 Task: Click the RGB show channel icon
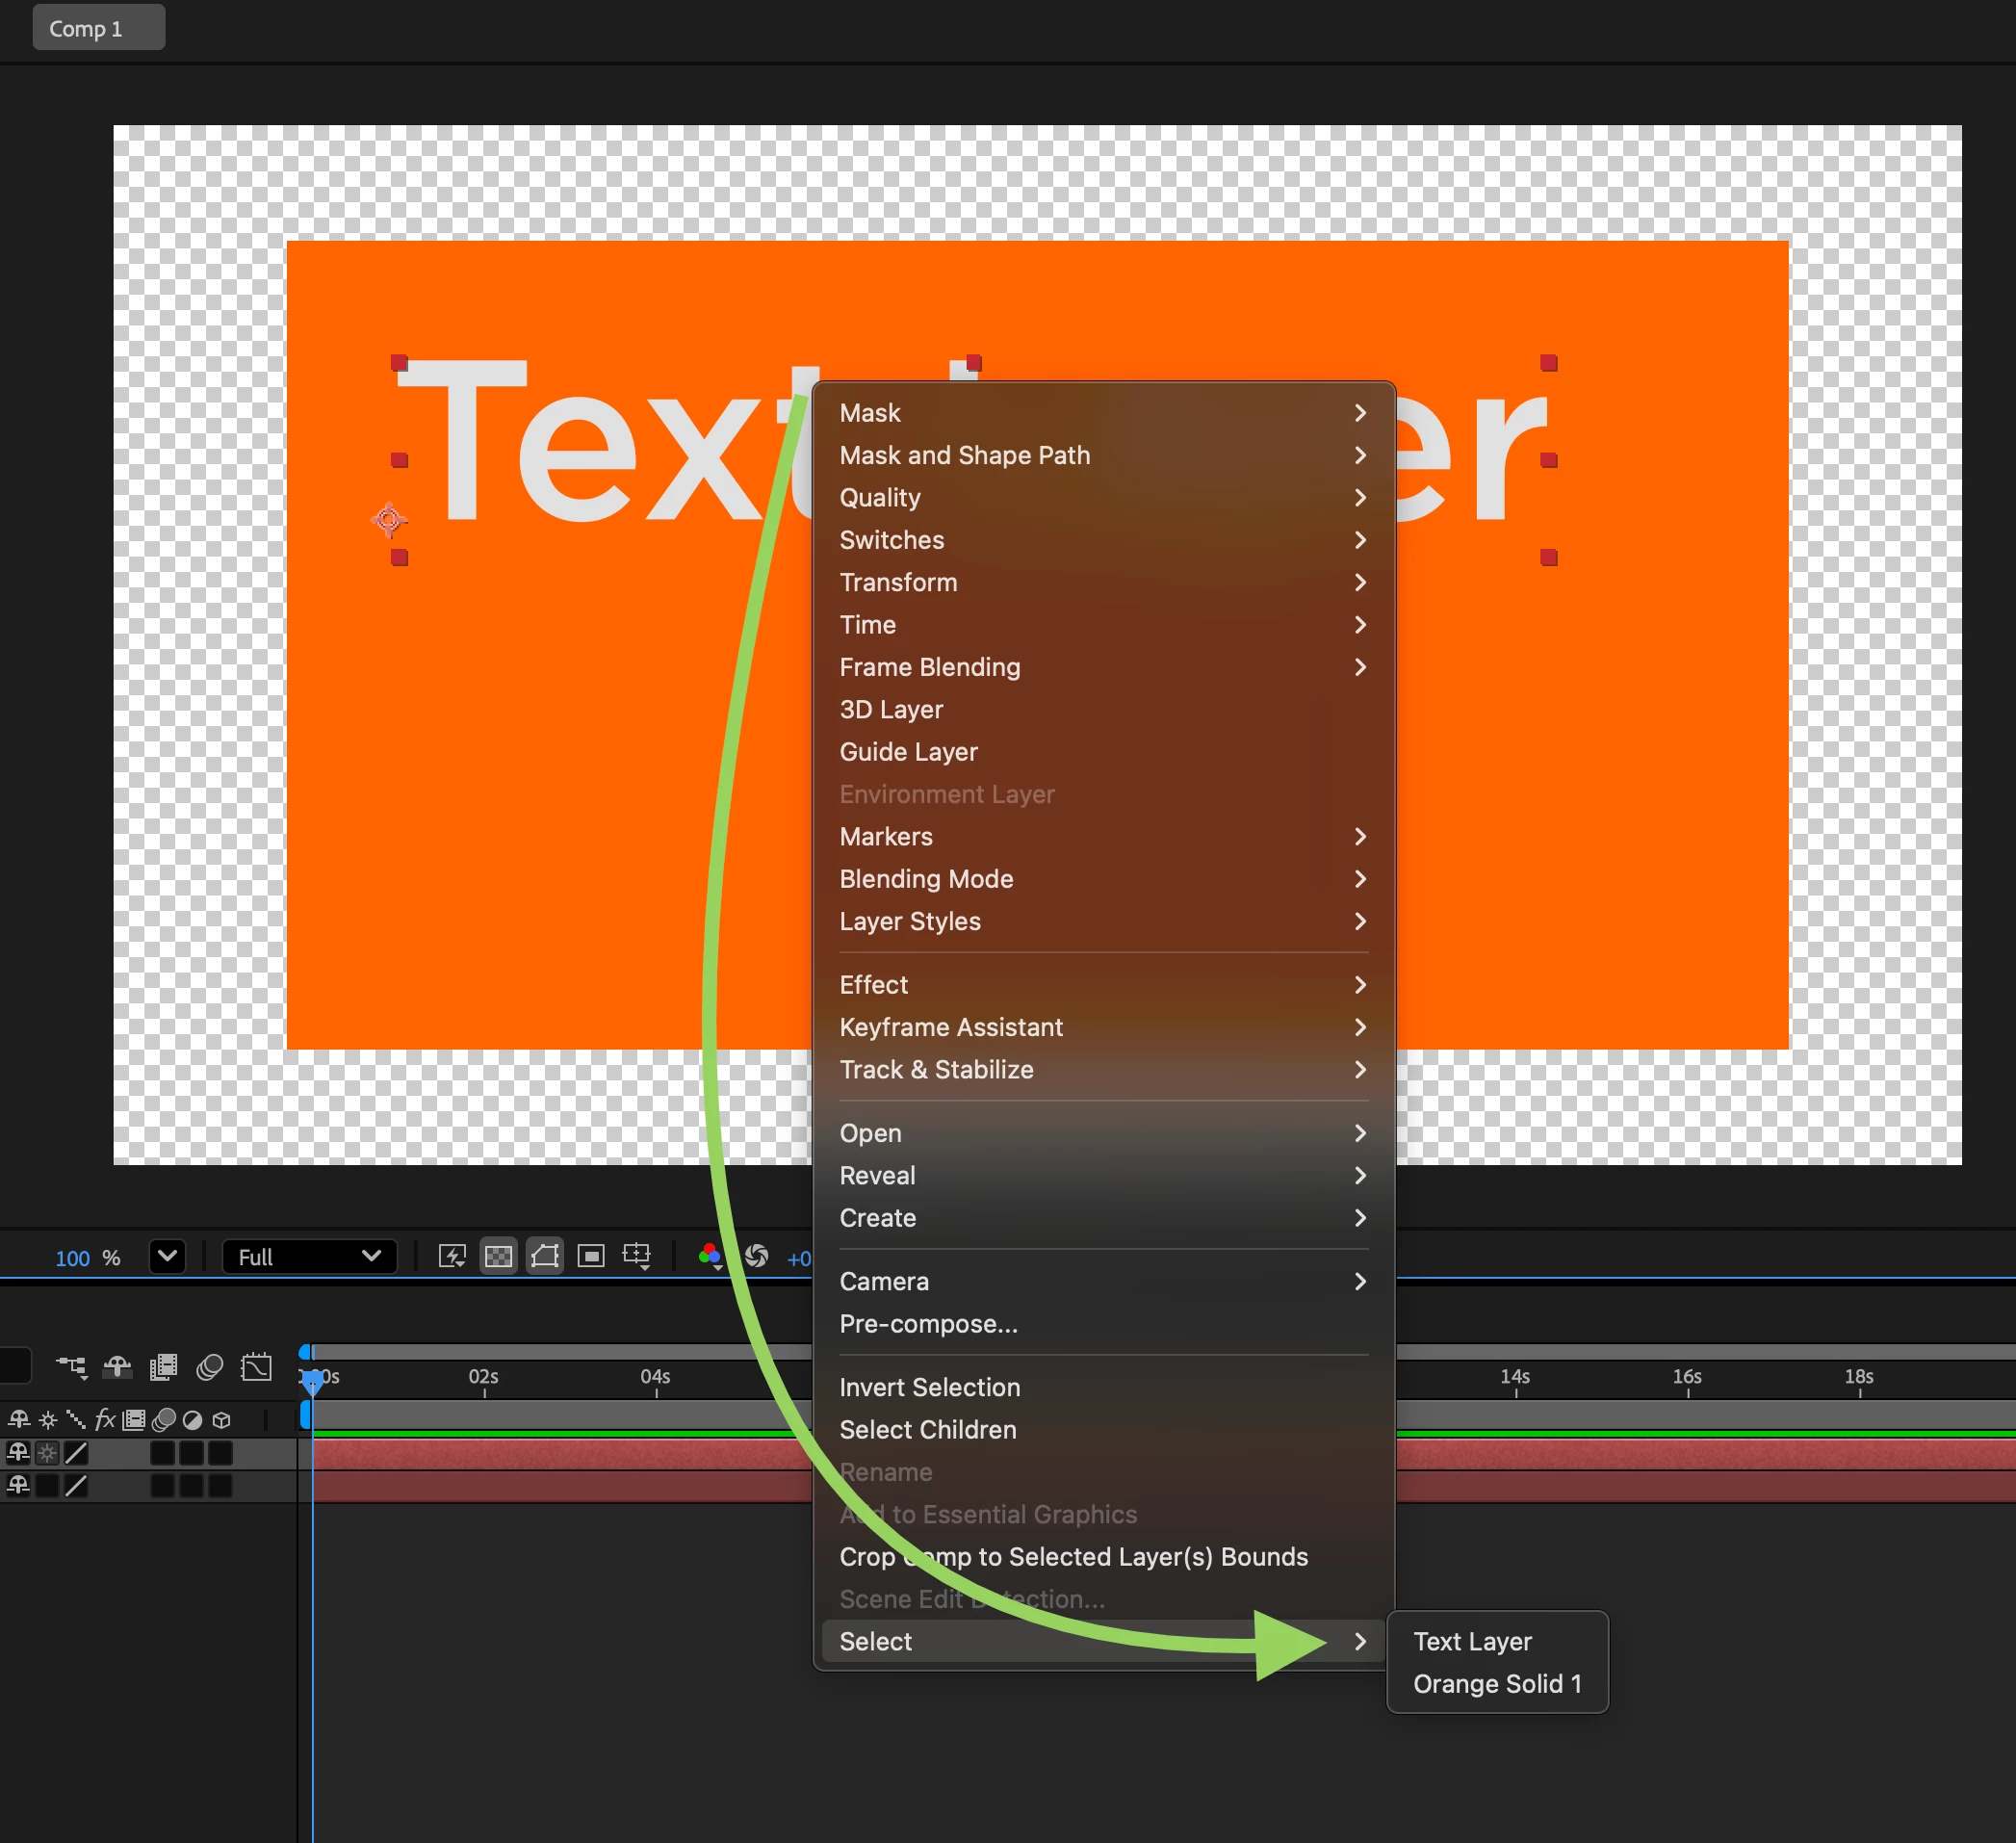click(710, 1256)
